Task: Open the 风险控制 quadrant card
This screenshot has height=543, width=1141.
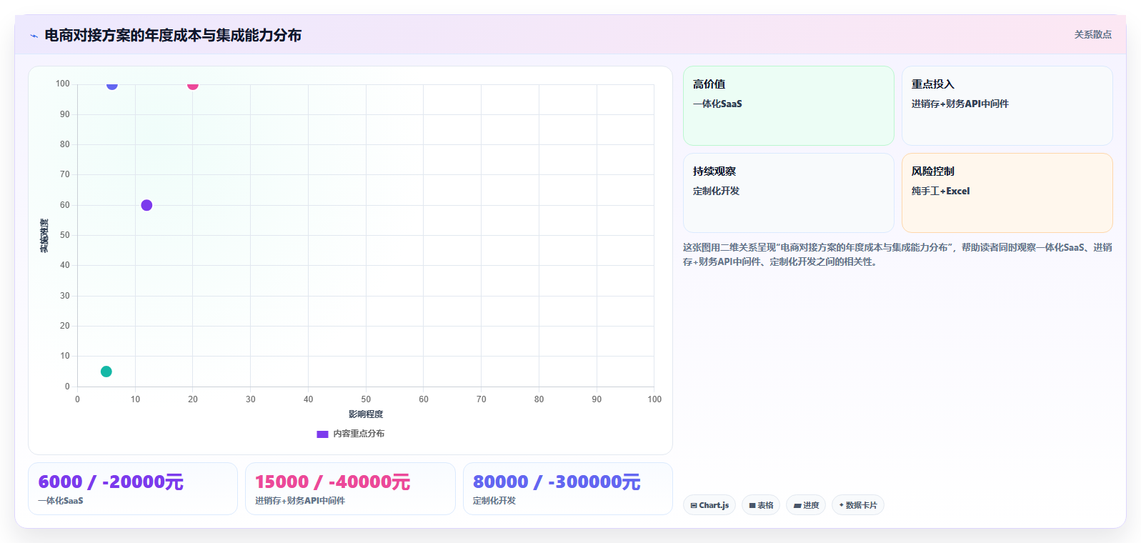Action: 1007,193
